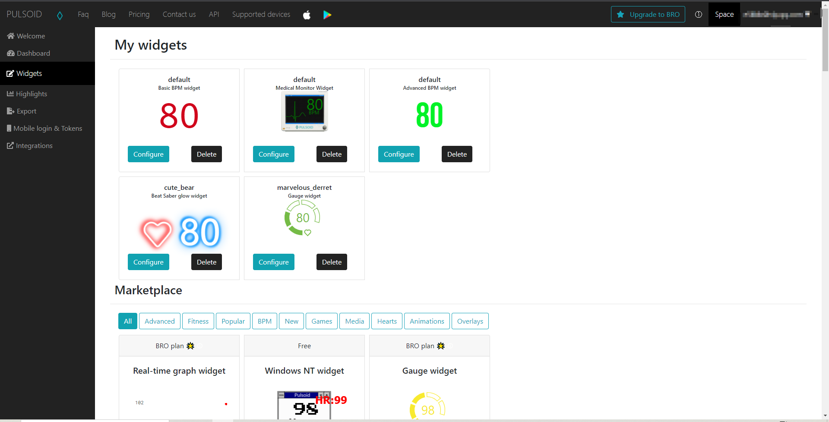This screenshot has height=422, width=829.
Task: Filter marketplace by Popular
Action: pyautogui.click(x=233, y=321)
